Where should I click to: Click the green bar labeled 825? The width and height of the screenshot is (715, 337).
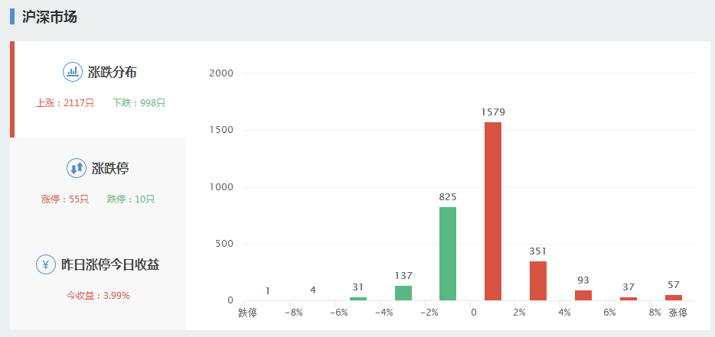(x=448, y=254)
